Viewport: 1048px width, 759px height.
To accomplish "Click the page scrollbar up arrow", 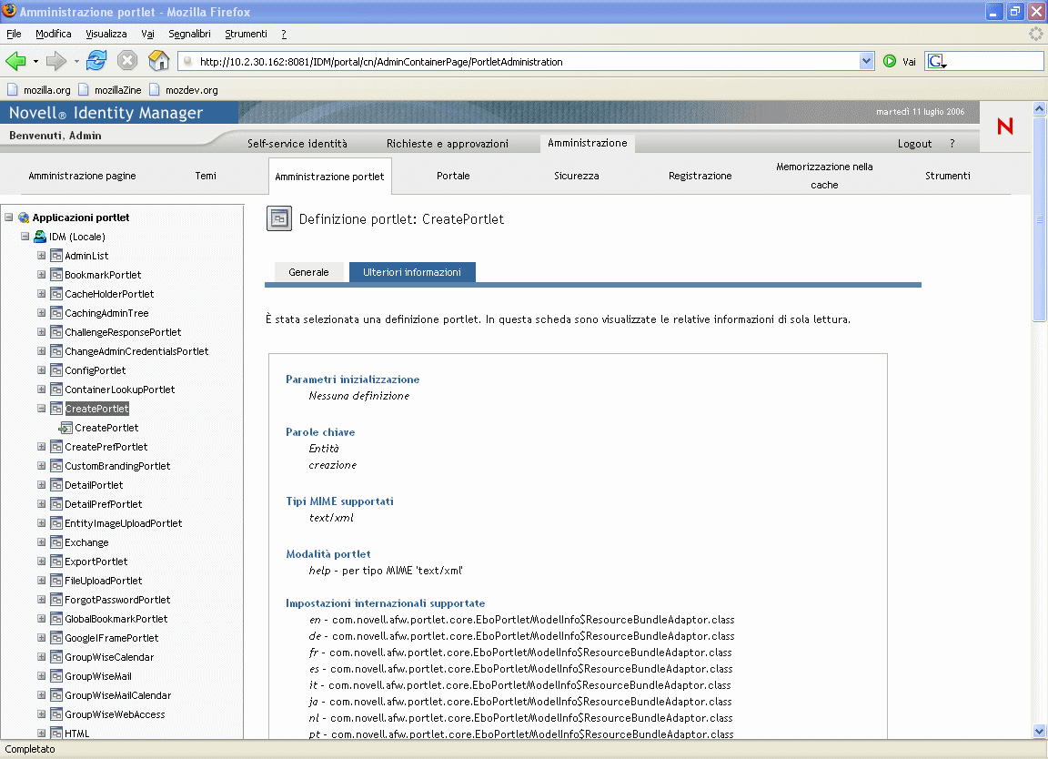I will [x=1039, y=107].
